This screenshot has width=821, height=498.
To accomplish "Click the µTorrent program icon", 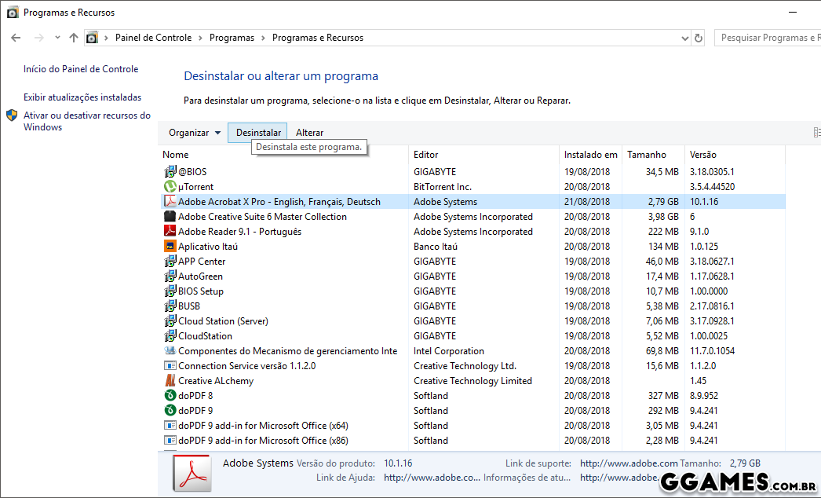I will click(170, 187).
